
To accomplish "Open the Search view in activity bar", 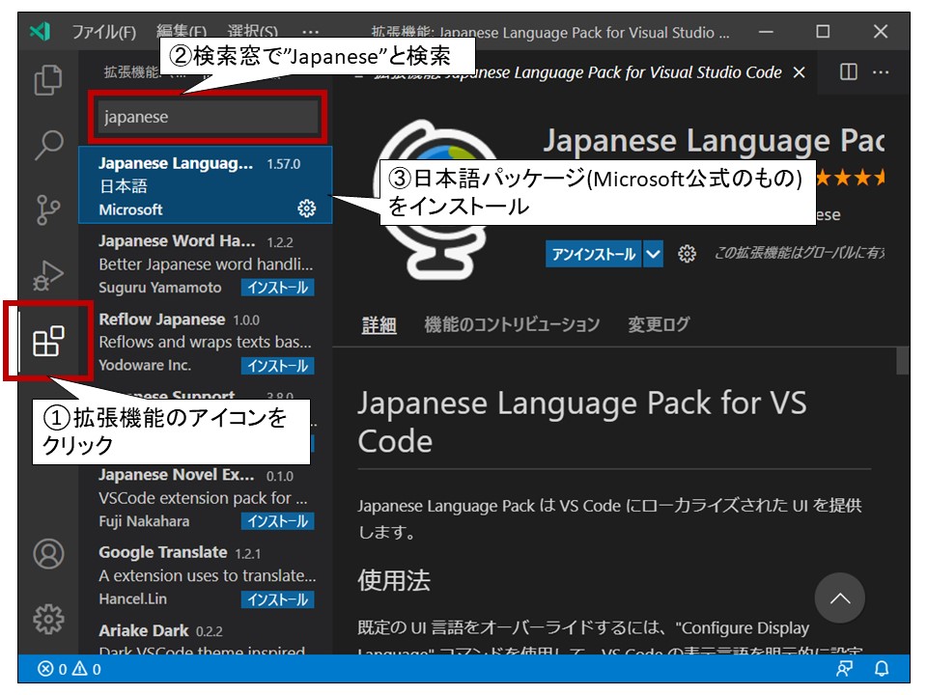I will [48, 145].
